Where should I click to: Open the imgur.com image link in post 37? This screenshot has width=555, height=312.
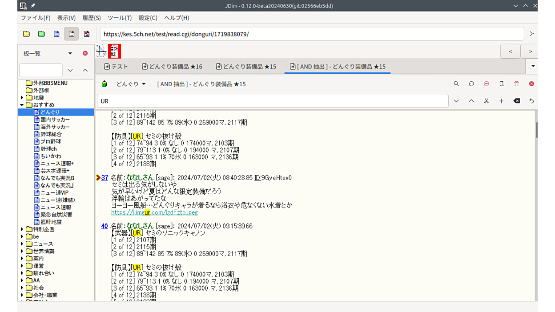click(x=154, y=212)
